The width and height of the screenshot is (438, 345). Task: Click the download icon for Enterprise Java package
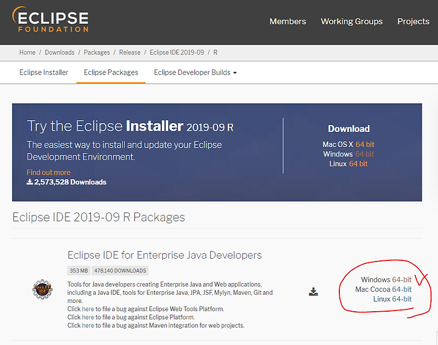click(314, 292)
